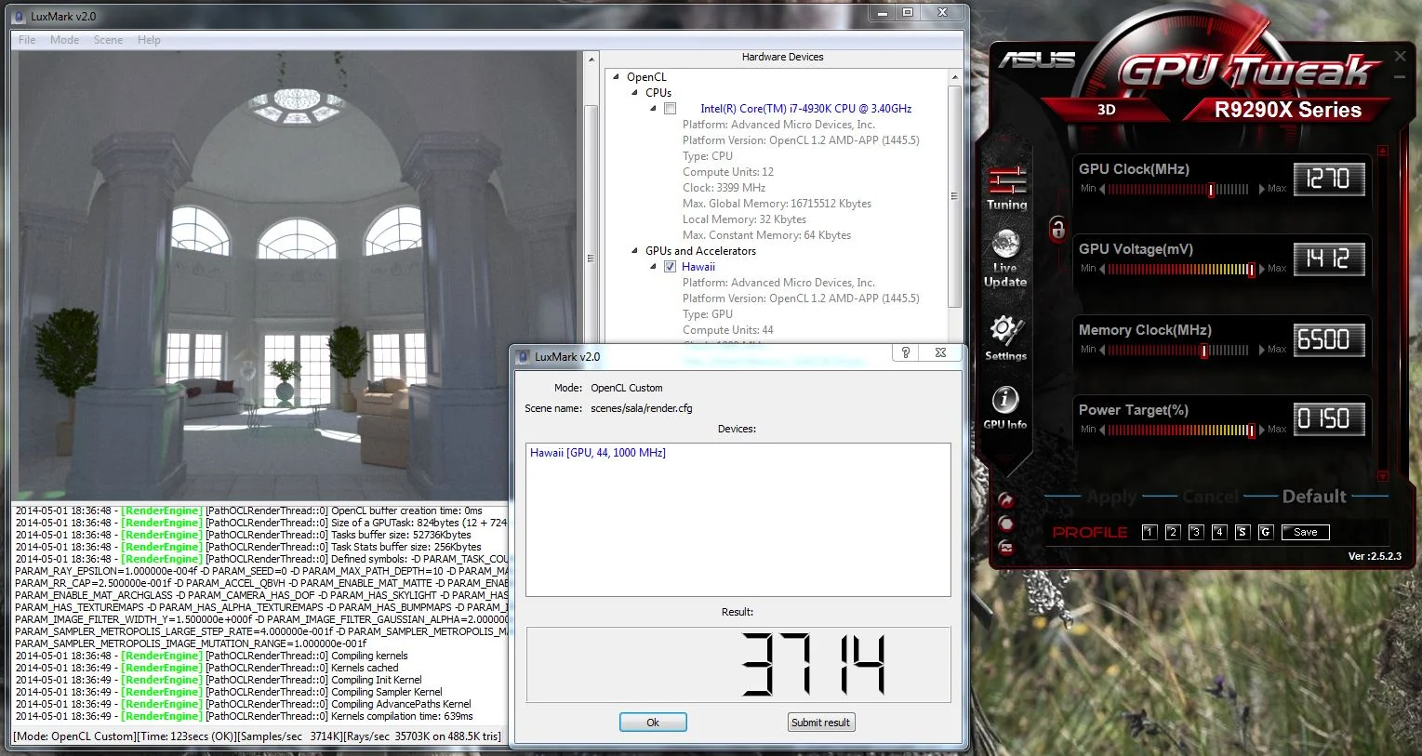Click the Memory Clock value field 6500

click(1329, 339)
